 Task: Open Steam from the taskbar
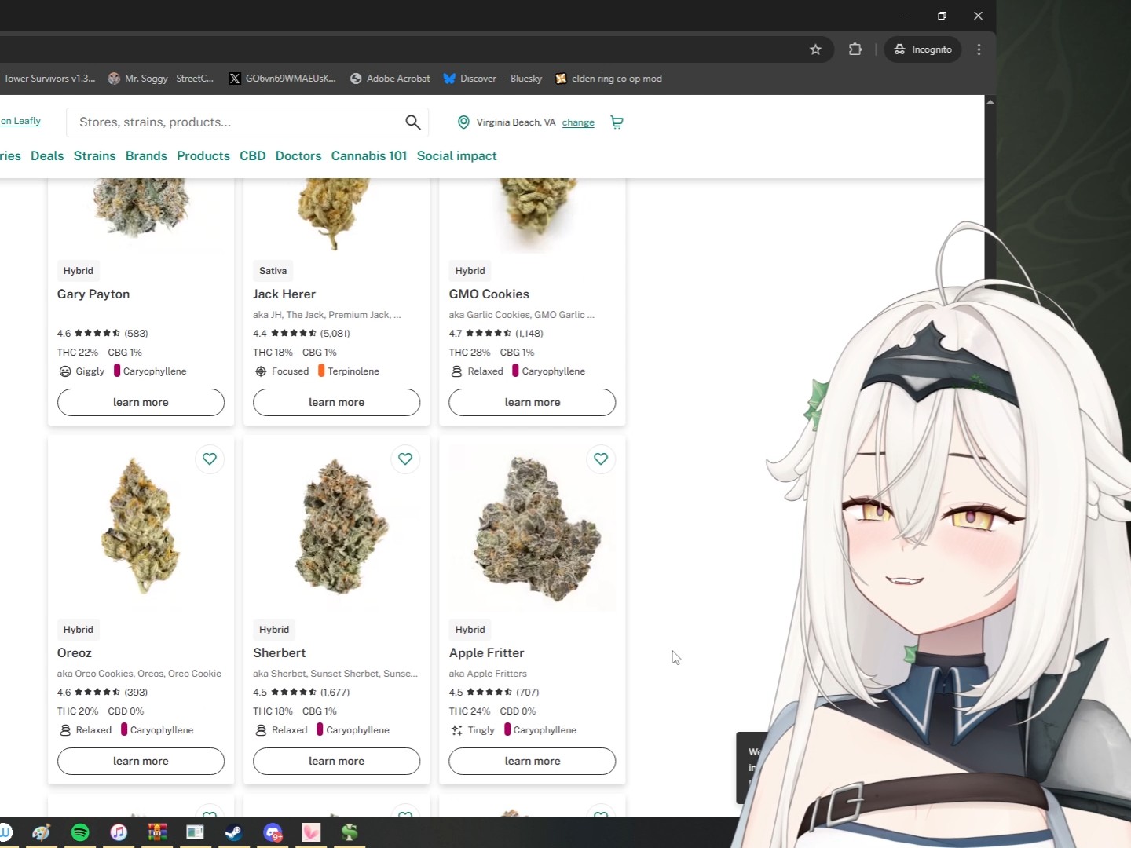click(234, 832)
